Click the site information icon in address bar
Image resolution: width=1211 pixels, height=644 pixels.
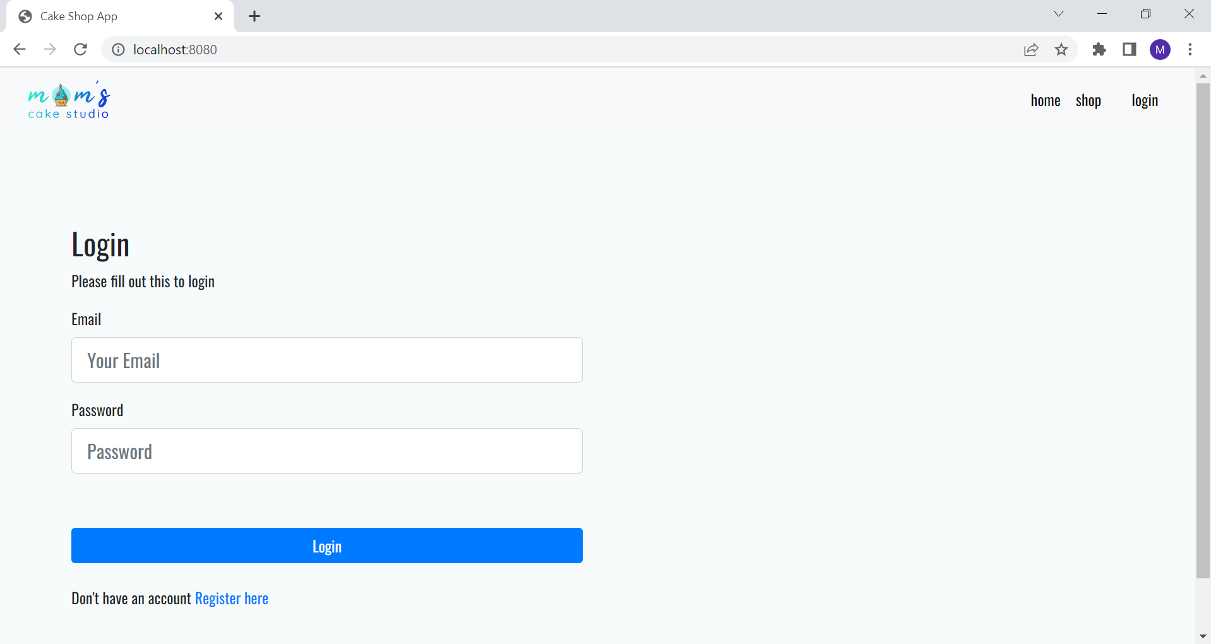coord(118,49)
